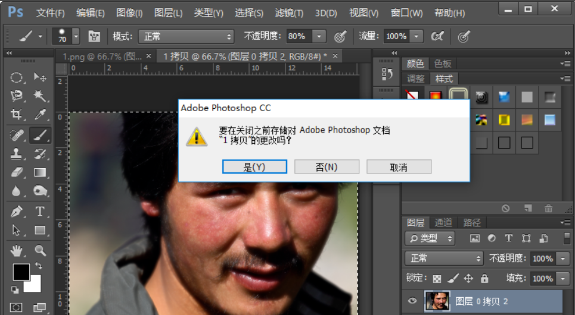Select the Gradient tool
The width and height of the screenshot is (575, 315).
(x=40, y=172)
